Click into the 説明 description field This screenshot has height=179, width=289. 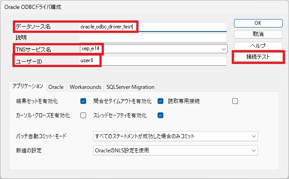tap(153, 38)
